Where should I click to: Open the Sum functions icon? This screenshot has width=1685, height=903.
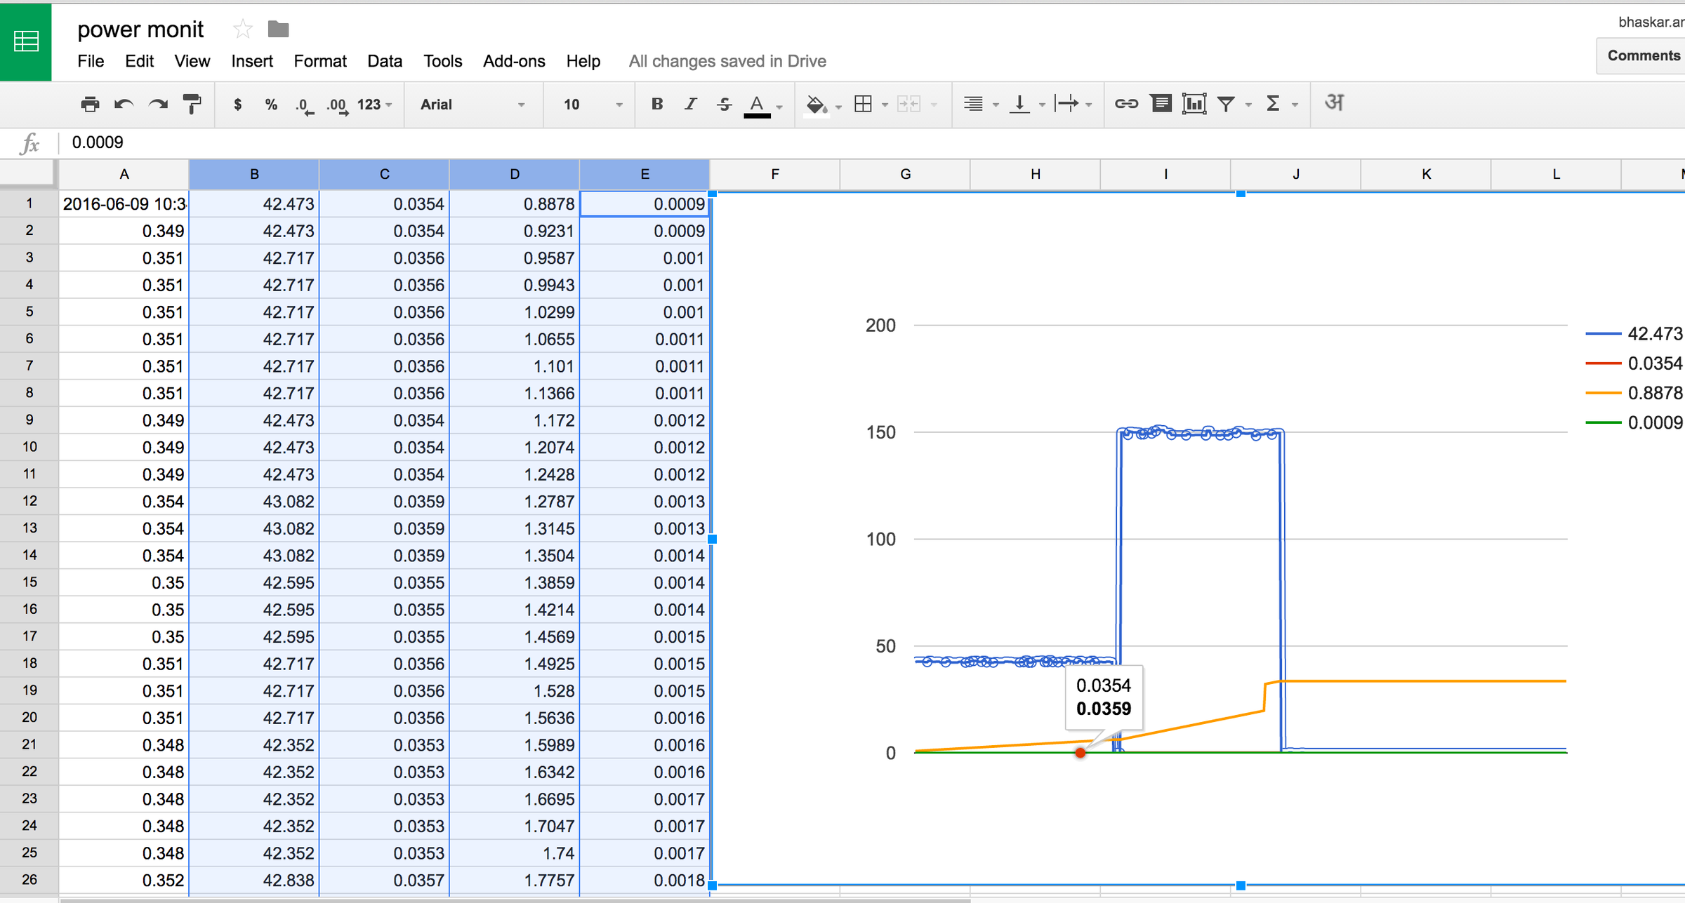coord(1273,104)
